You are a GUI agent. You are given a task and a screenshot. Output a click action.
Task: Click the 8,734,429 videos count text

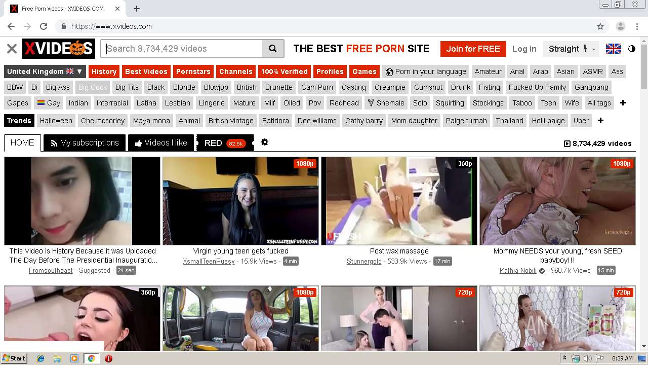[x=597, y=143]
